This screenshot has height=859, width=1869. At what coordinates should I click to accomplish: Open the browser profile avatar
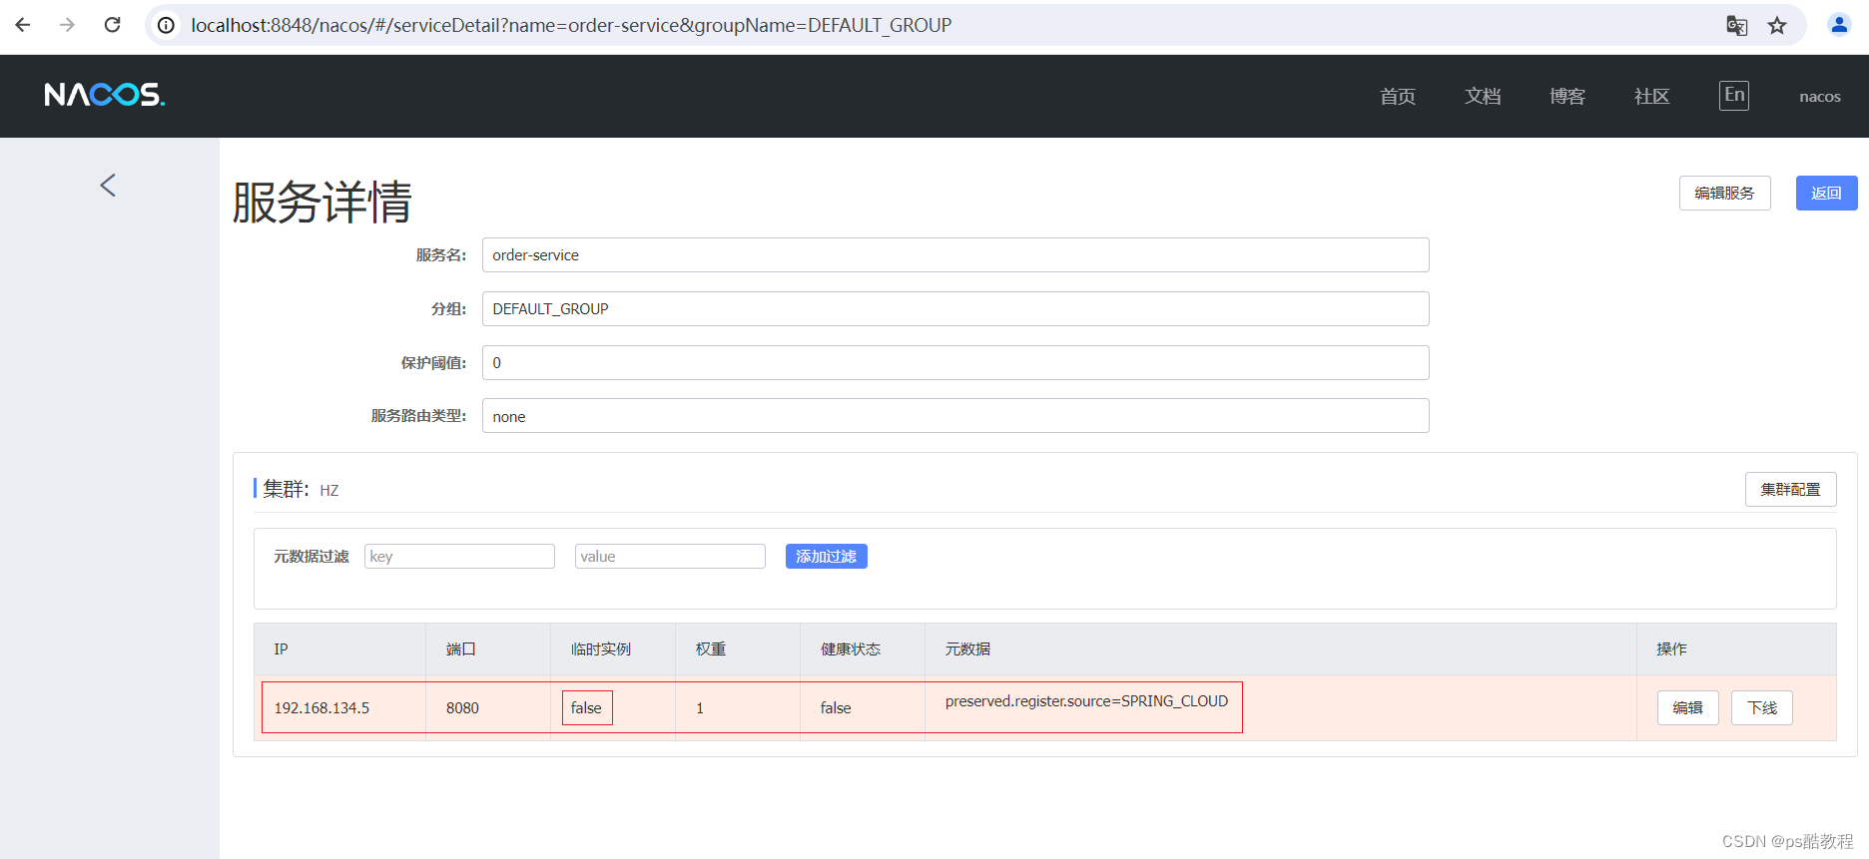click(x=1839, y=25)
